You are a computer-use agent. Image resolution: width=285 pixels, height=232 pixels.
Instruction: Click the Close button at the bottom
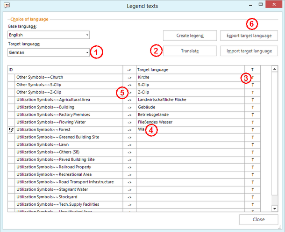[258, 219]
